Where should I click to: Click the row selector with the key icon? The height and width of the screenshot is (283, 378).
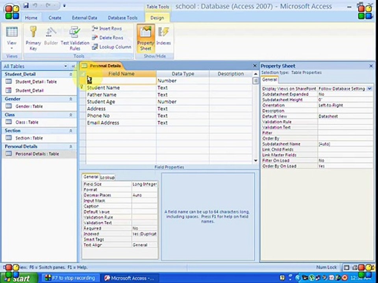coord(82,88)
